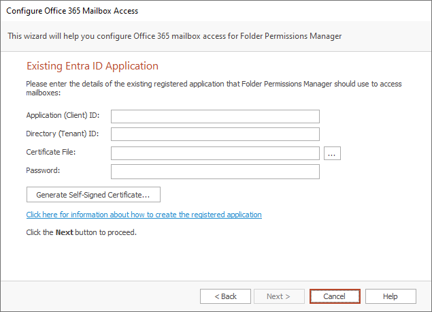
Task: Click the 'Certificate File:' label
Action: point(51,152)
